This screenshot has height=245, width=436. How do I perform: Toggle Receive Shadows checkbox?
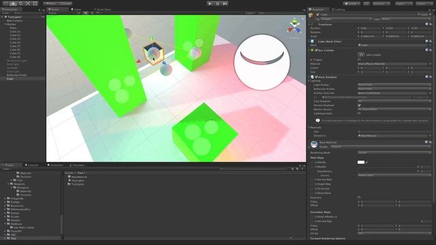pos(359,105)
